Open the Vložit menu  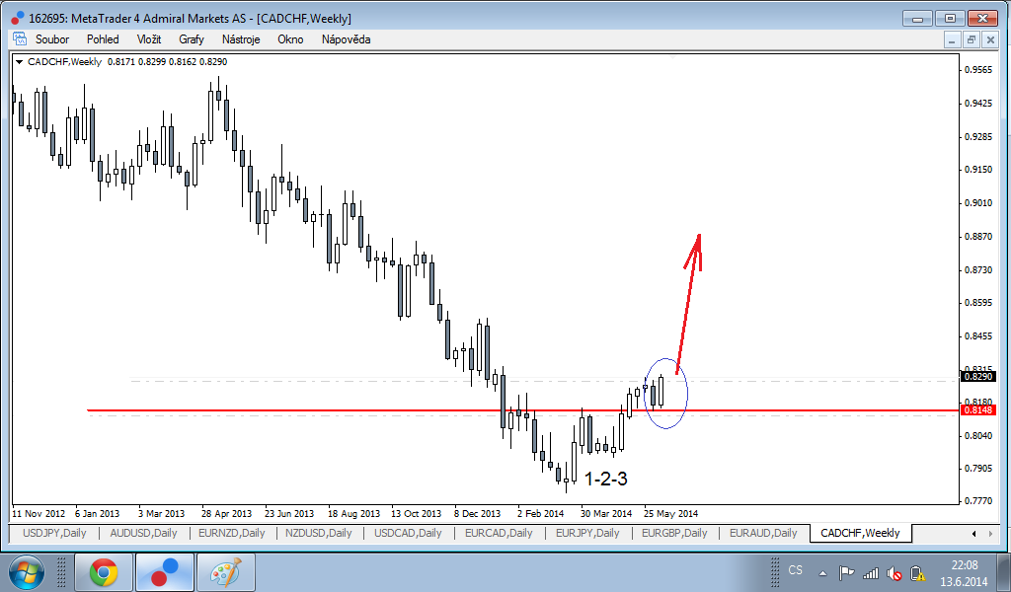click(149, 39)
